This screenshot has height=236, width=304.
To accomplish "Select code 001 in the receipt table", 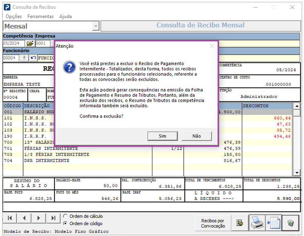I will pyautogui.click(x=8, y=112).
